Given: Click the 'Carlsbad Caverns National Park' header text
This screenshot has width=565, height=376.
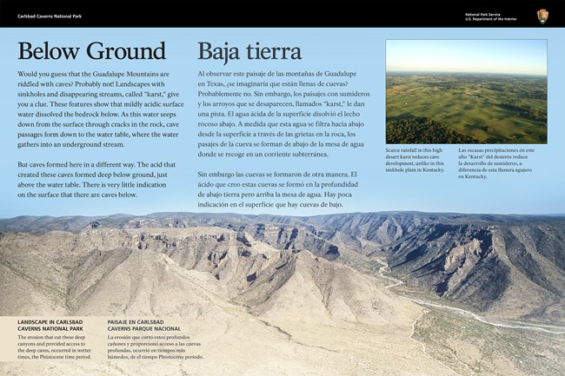Looking at the screenshot, I should point(50,16).
